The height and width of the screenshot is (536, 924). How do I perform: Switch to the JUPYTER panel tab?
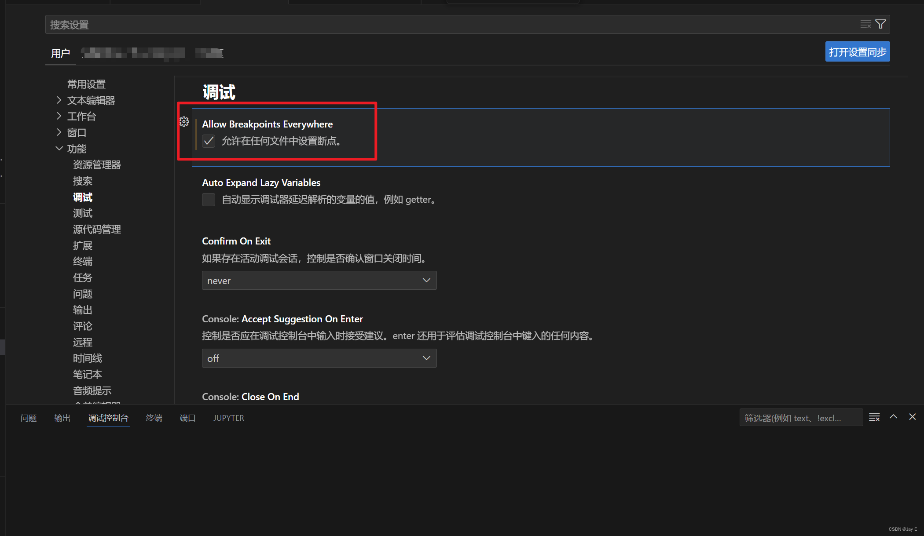[x=228, y=418]
